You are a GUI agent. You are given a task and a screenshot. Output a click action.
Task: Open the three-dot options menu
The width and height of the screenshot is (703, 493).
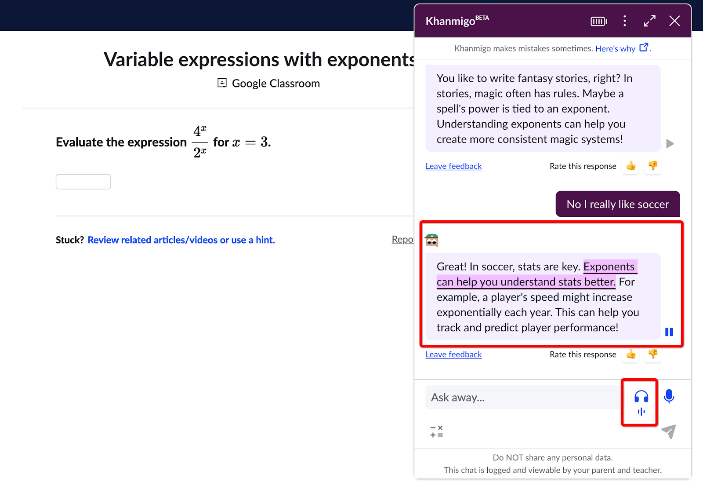(x=624, y=21)
